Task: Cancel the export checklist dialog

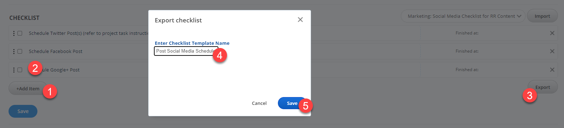Action: click(259, 103)
